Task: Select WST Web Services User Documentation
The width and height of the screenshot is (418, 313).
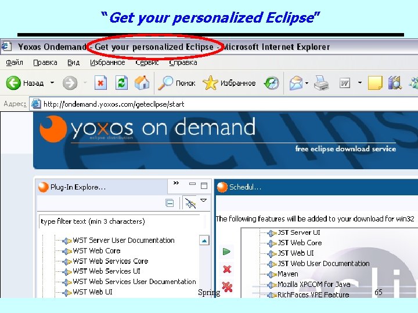Action: pyautogui.click(x=134, y=282)
